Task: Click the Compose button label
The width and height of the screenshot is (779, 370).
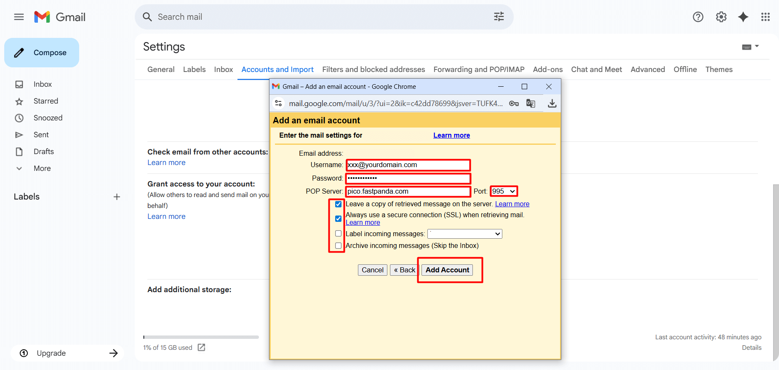Action: pyautogui.click(x=50, y=53)
